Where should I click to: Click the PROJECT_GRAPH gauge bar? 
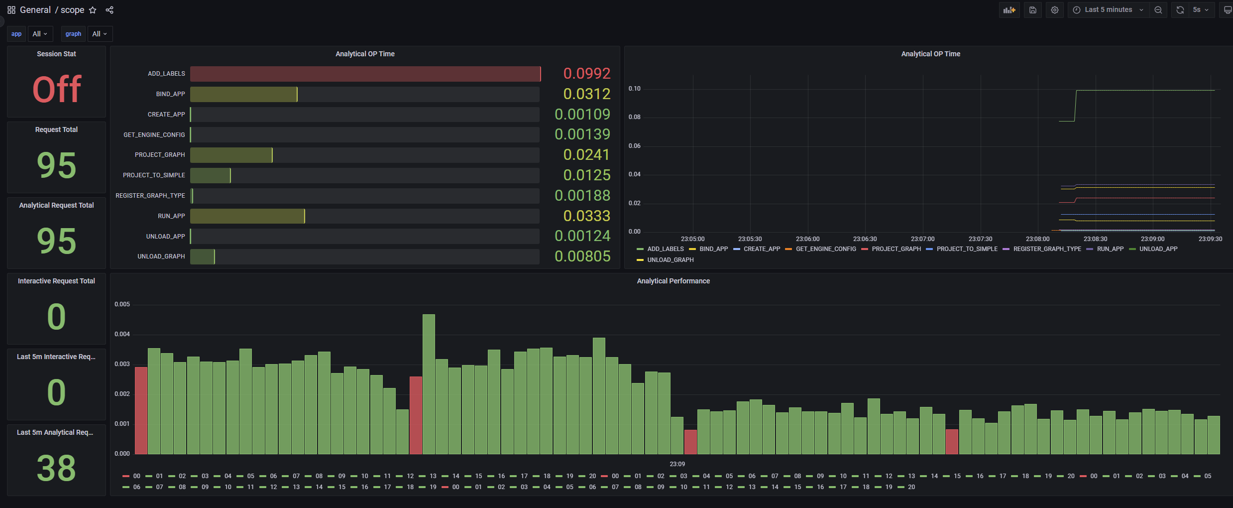point(231,155)
